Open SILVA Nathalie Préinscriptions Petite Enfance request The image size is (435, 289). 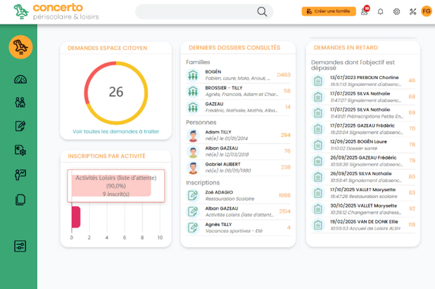pyautogui.click(x=363, y=113)
